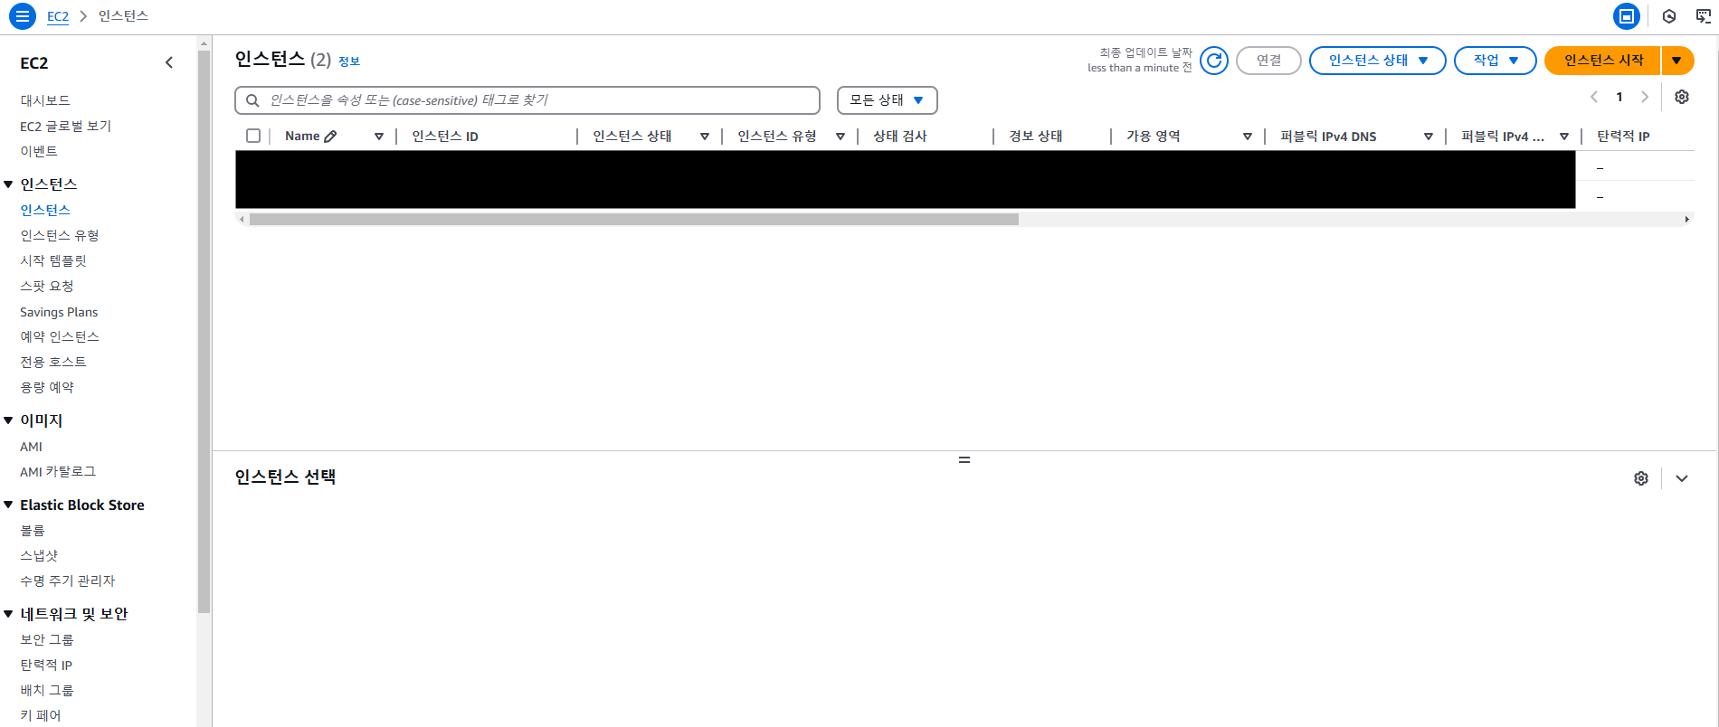Sort by 퍼블릭 IPv4 DNS column

[1429, 137]
